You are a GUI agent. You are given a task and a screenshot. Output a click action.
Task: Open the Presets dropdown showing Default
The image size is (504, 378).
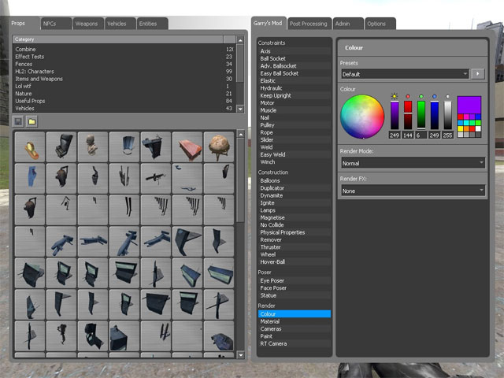pyautogui.click(x=405, y=74)
